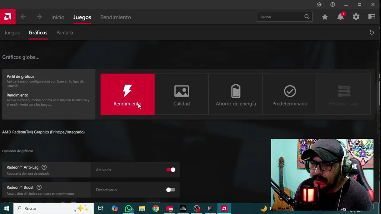Disable the Radeon Anti-Lag toggle
Viewport: 381px width, 214px height.
171,170
